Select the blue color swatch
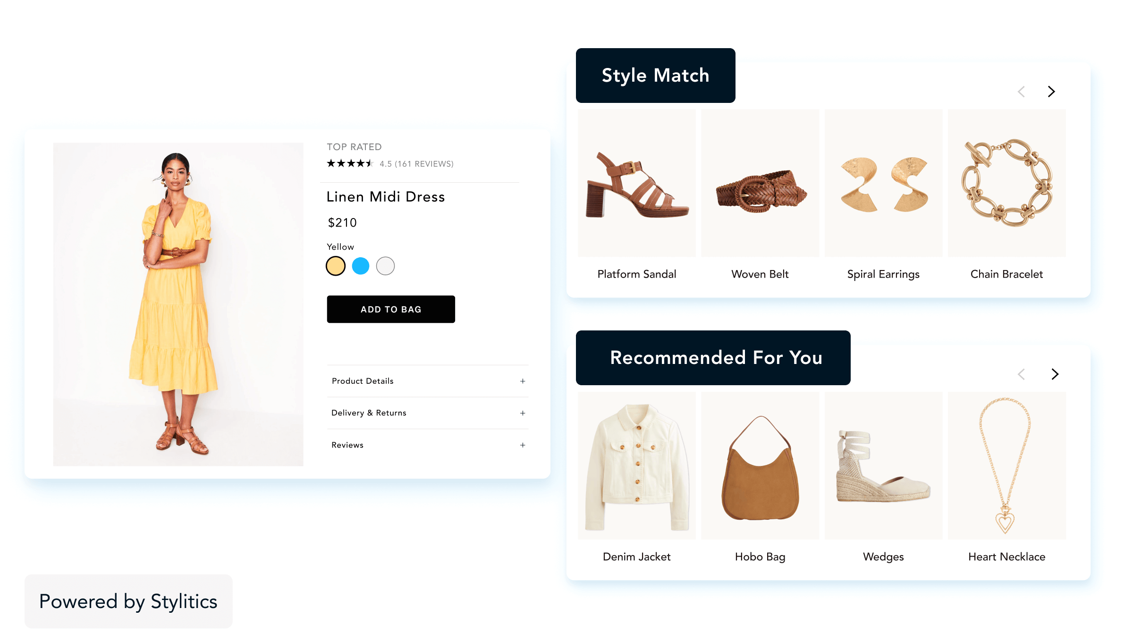 coord(361,266)
